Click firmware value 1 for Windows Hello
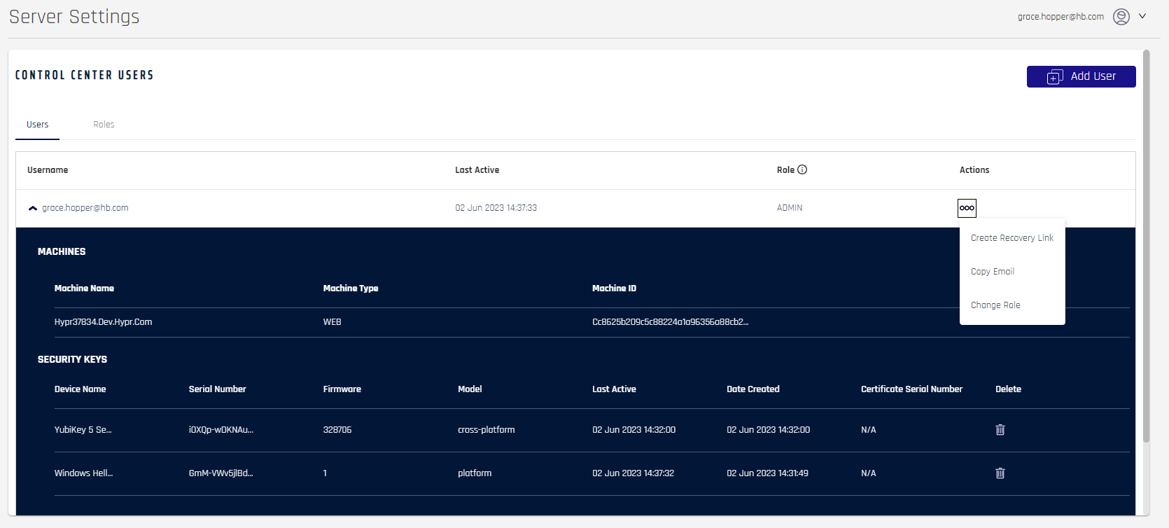Viewport: 1169px width, 528px height. click(x=325, y=473)
